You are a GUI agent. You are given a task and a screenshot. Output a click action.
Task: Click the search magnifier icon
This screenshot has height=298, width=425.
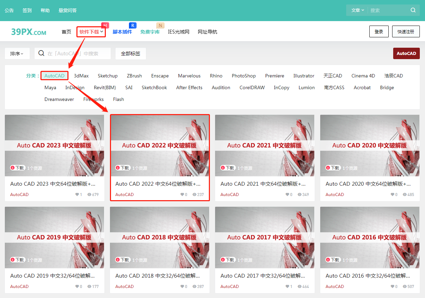tap(413, 10)
